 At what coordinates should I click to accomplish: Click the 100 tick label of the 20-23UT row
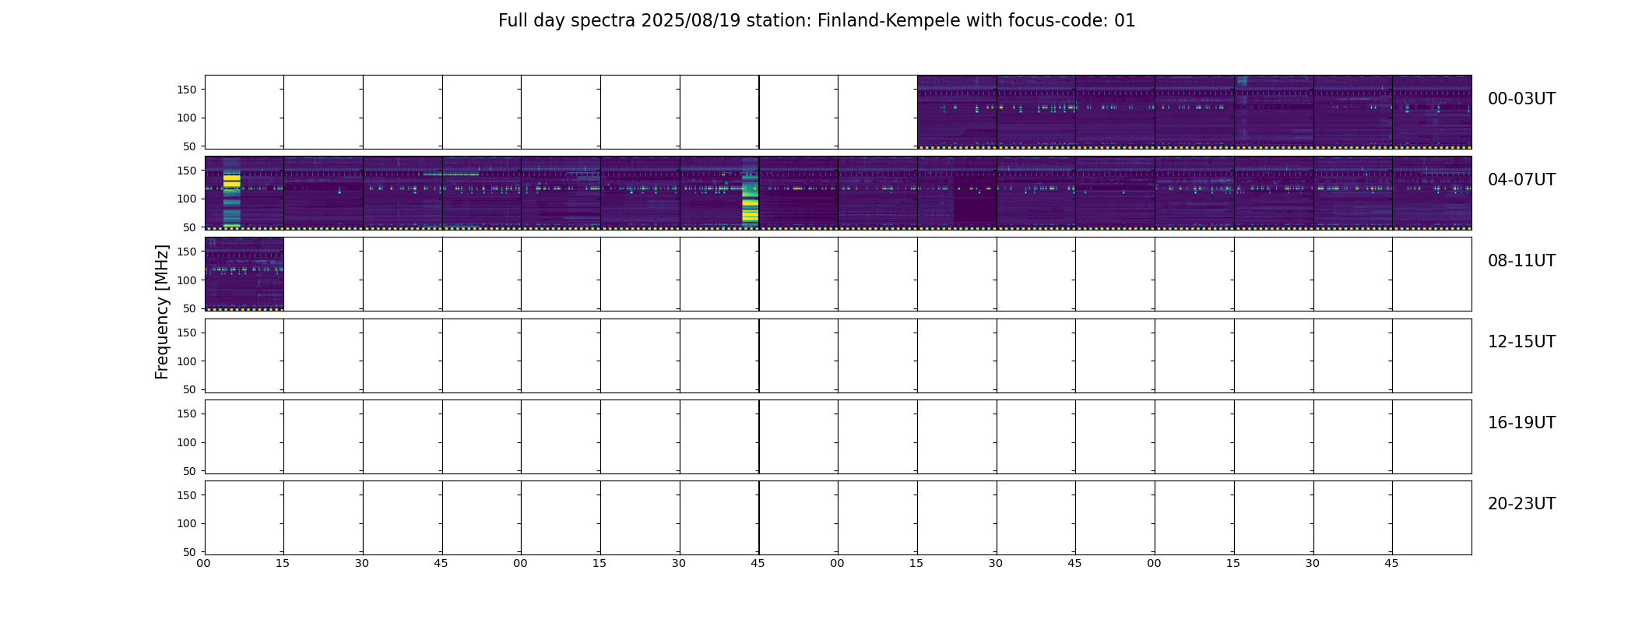click(x=187, y=523)
